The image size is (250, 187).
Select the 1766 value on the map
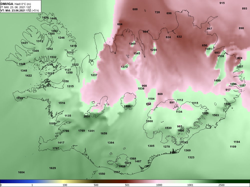[x=205, y=113]
